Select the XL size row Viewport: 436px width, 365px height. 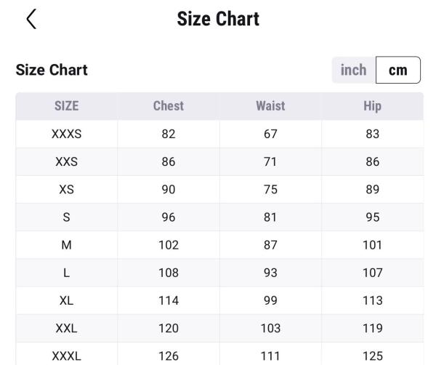(x=66, y=300)
